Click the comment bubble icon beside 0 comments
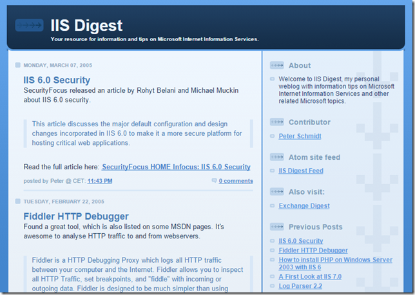415x295 pixels. (x=214, y=180)
